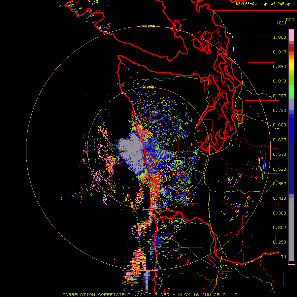This screenshot has height=297, width=297.
Task: Click the 0.680 legend value
Action: tap(280, 125)
